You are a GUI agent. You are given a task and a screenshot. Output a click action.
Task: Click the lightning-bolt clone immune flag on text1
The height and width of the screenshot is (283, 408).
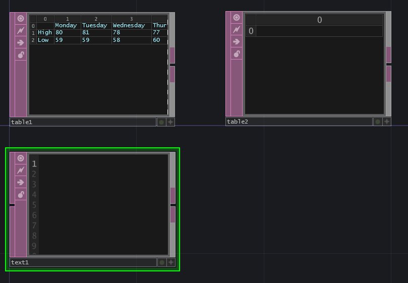21,171
